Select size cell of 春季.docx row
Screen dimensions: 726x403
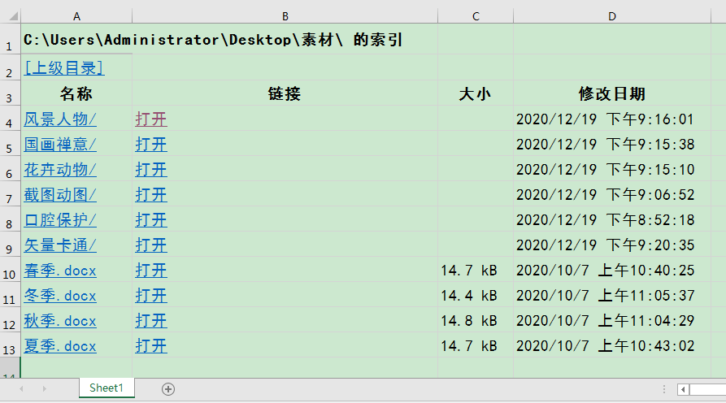tap(476, 270)
